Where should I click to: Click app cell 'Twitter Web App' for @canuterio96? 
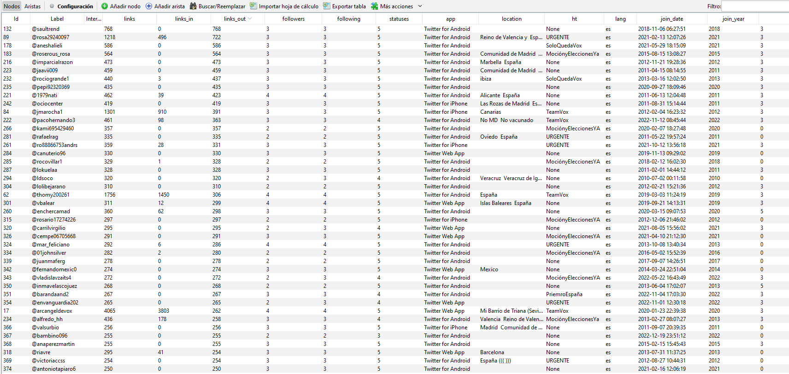click(x=444, y=153)
